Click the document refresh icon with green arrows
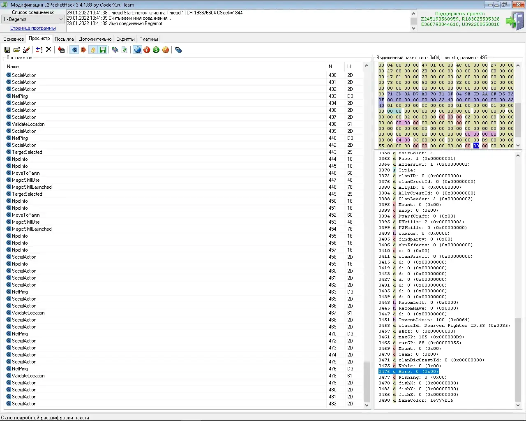This screenshot has height=421, width=526. pyautogui.click(x=125, y=50)
